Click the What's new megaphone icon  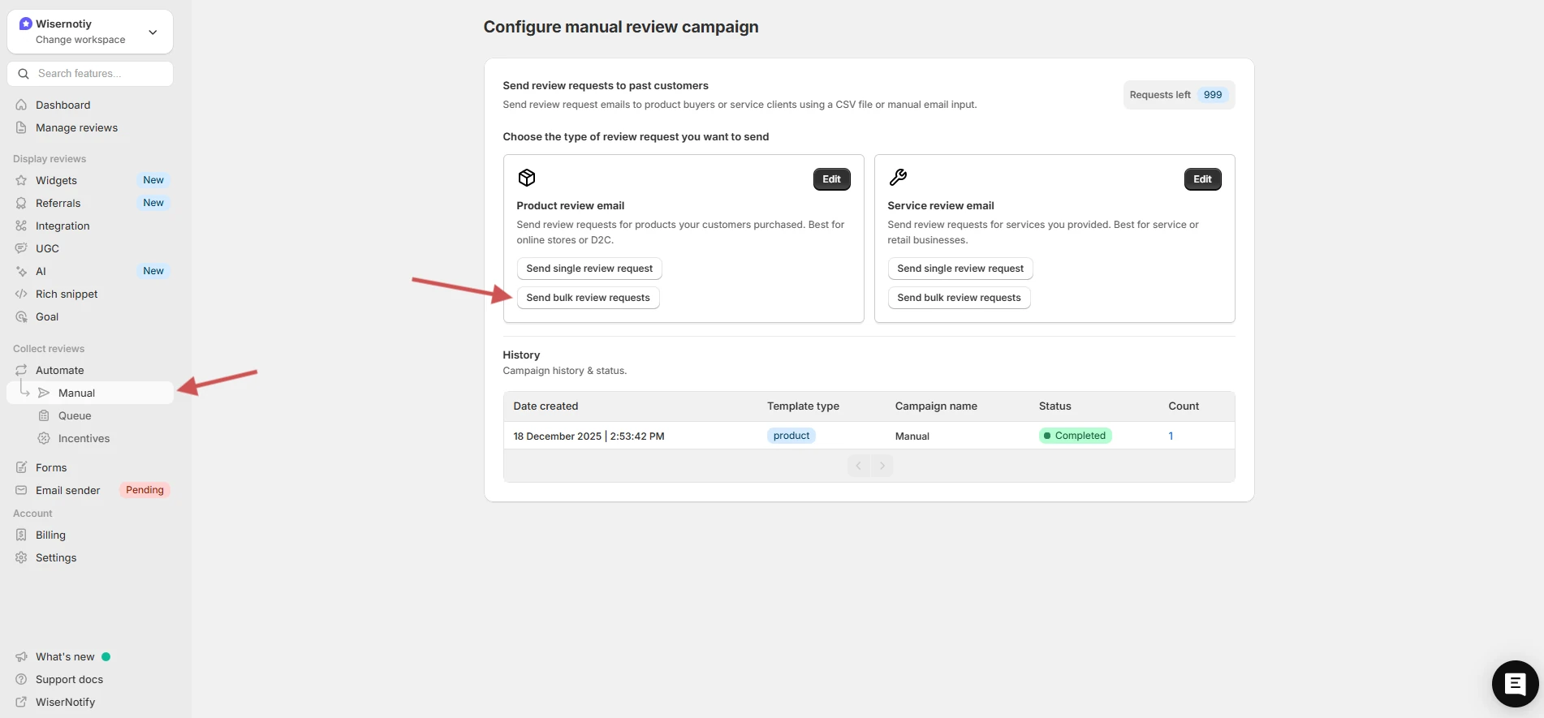pyautogui.click(x=21, y=656)
